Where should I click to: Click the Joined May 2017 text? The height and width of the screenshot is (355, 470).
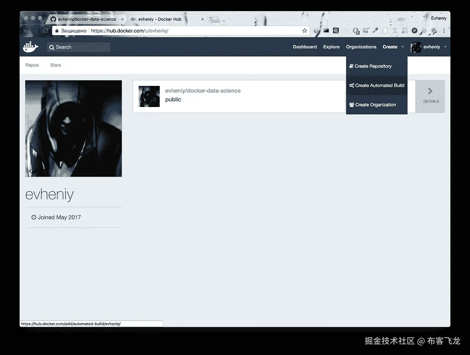coord(59,217)
